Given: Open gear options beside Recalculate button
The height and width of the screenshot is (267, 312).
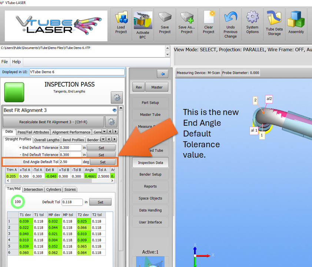Looking at the screenshot, I should [111, 122].
